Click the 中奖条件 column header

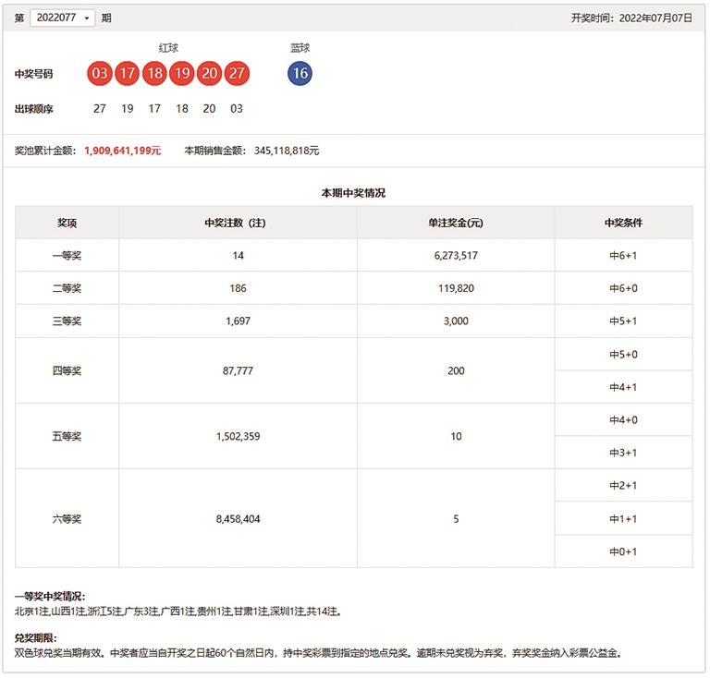(623, 223)
